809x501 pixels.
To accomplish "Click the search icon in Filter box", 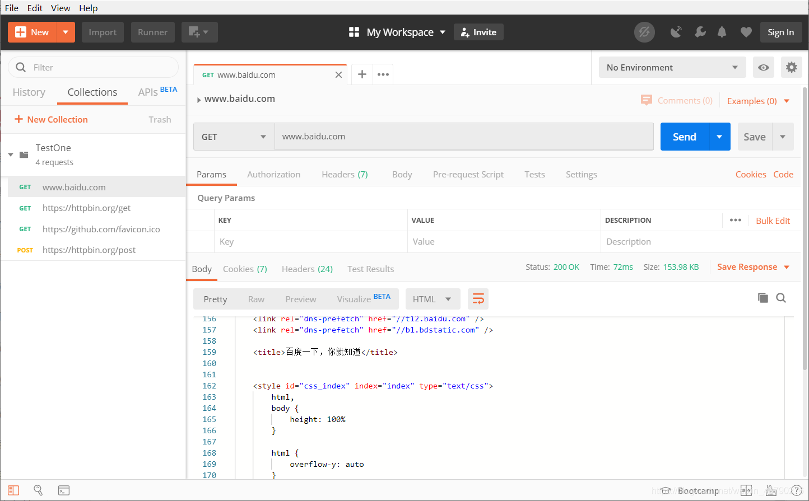I will pyautogui.click(x=21, y=67).
